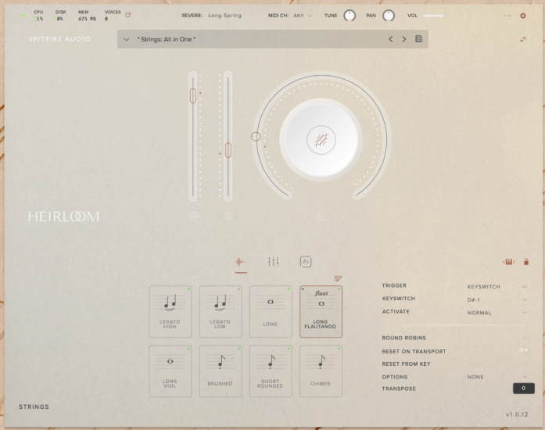Toggle green load dot on Long tile
Image resolution: width=545 pixels, height=430 pixels.
289,288
